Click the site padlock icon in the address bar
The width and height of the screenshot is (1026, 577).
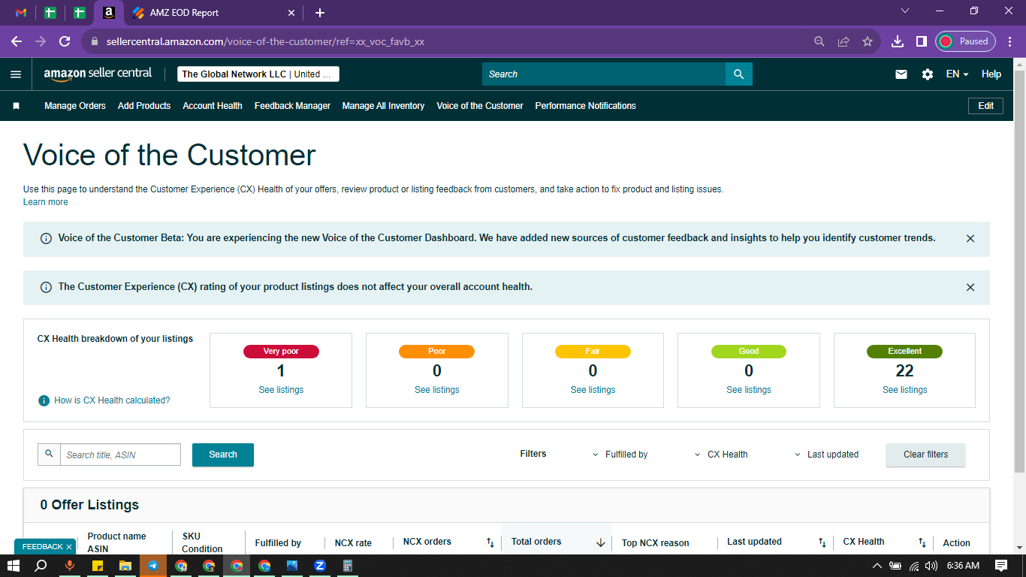point(95,42)
